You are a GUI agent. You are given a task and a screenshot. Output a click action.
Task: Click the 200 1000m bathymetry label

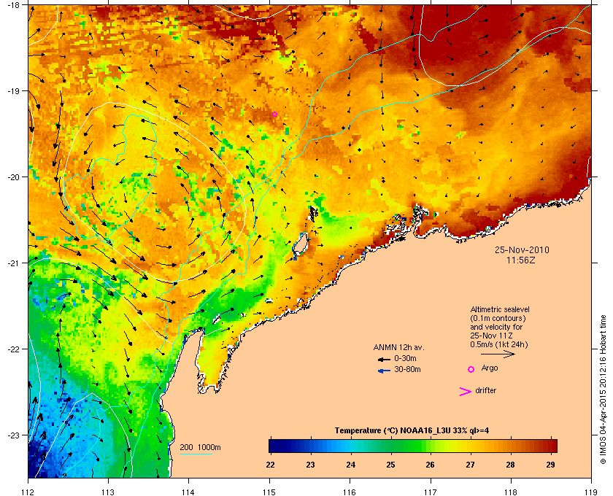[200, 448]
